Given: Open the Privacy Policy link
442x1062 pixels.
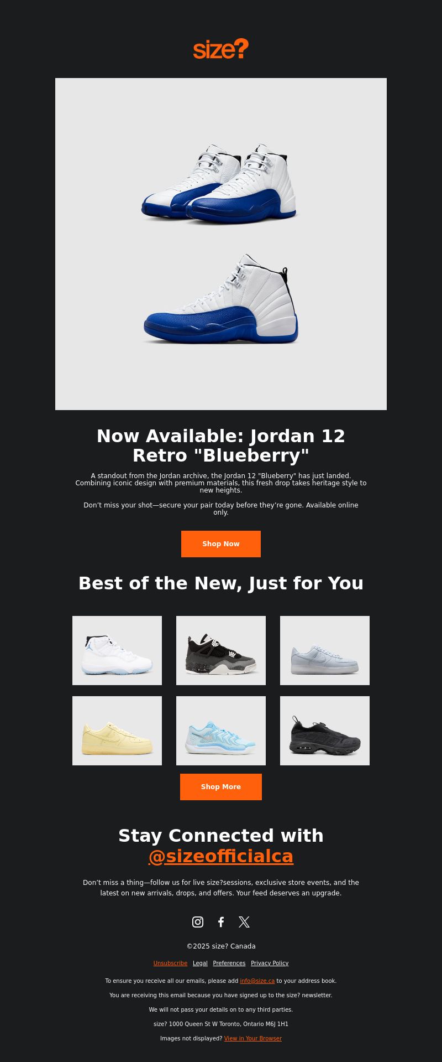Looking at the screenshot, I should pos(270,963).
